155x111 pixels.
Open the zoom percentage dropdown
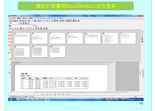click(18, 23)
